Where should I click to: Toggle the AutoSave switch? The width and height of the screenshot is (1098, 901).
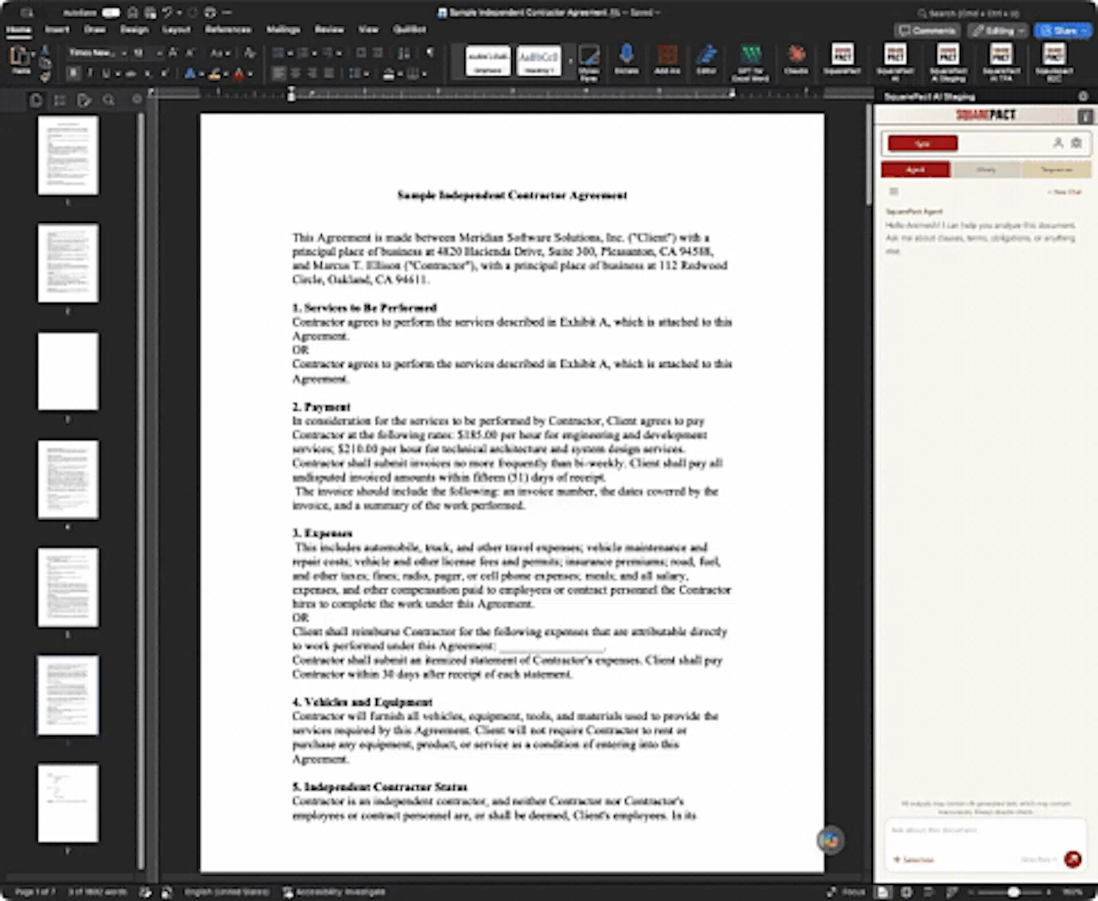[x=110, y=12]
